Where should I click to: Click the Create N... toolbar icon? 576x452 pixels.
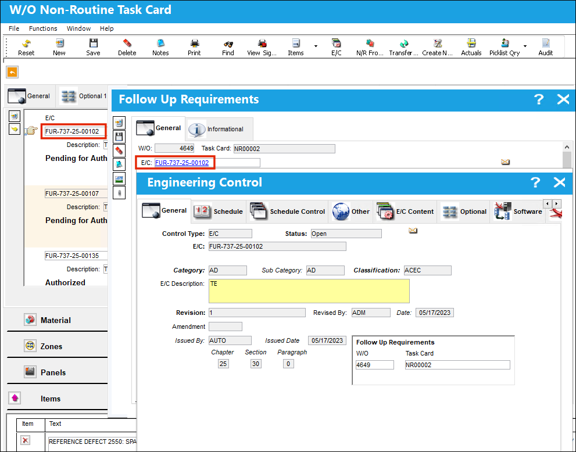coord(438,48)
